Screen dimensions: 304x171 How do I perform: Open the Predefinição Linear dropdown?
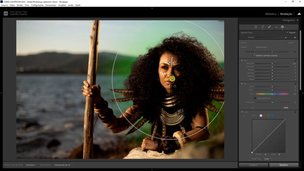[x=267, y=158]
